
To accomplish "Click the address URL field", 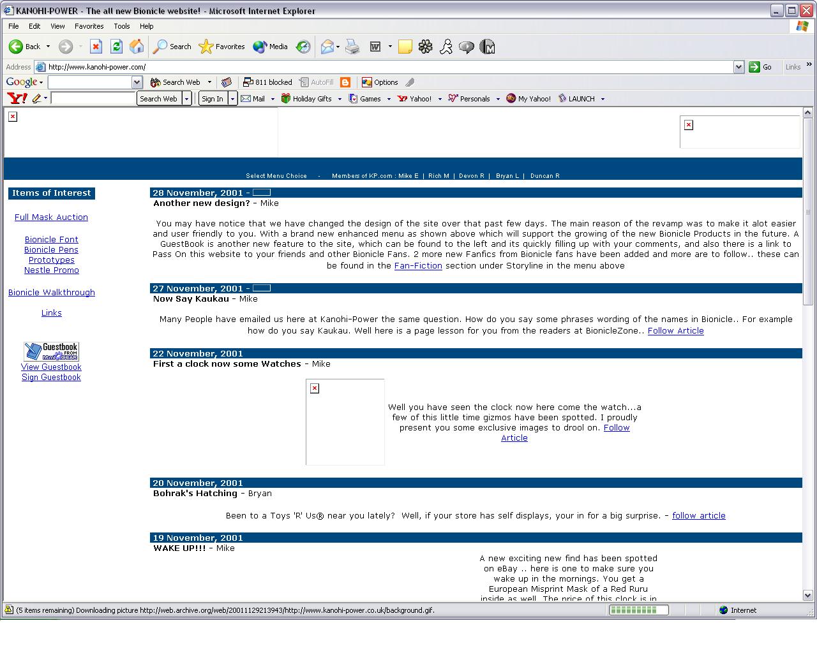I will point(390,67).
